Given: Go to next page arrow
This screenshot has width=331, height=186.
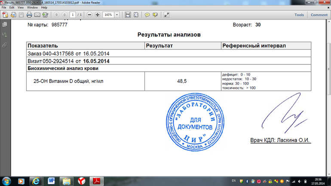Looking at the screenshot, I should tap(64, 15).
